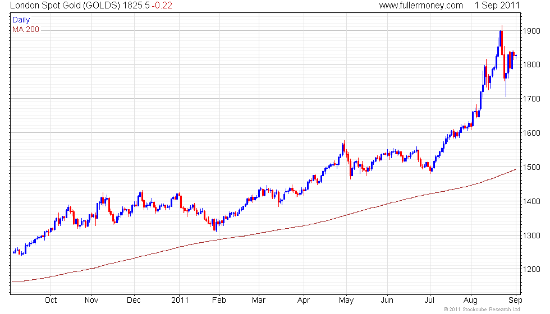550x314 pixels.
Task: Click the 'Aug' month axis label
Action: (470, 301)
